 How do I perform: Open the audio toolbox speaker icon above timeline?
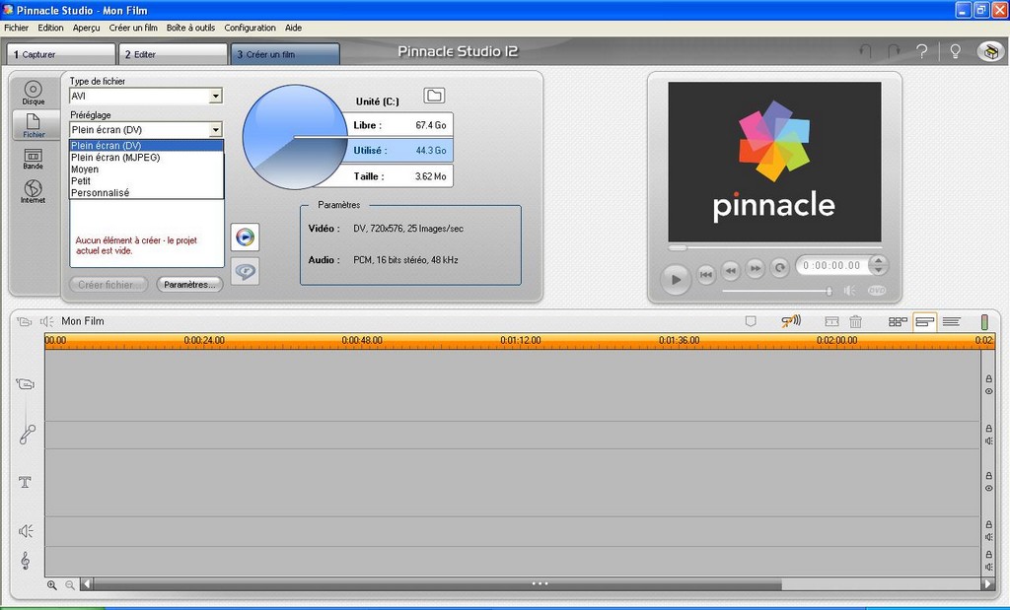[x=46, y=321]
